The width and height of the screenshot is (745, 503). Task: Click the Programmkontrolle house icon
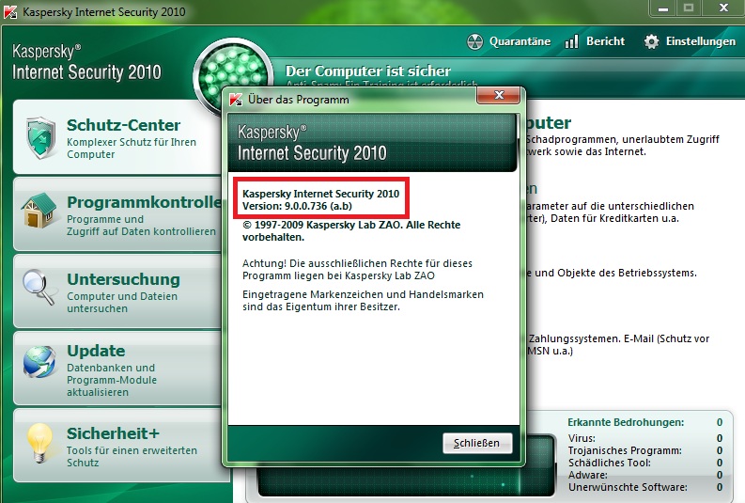click(x=39, y=211)
